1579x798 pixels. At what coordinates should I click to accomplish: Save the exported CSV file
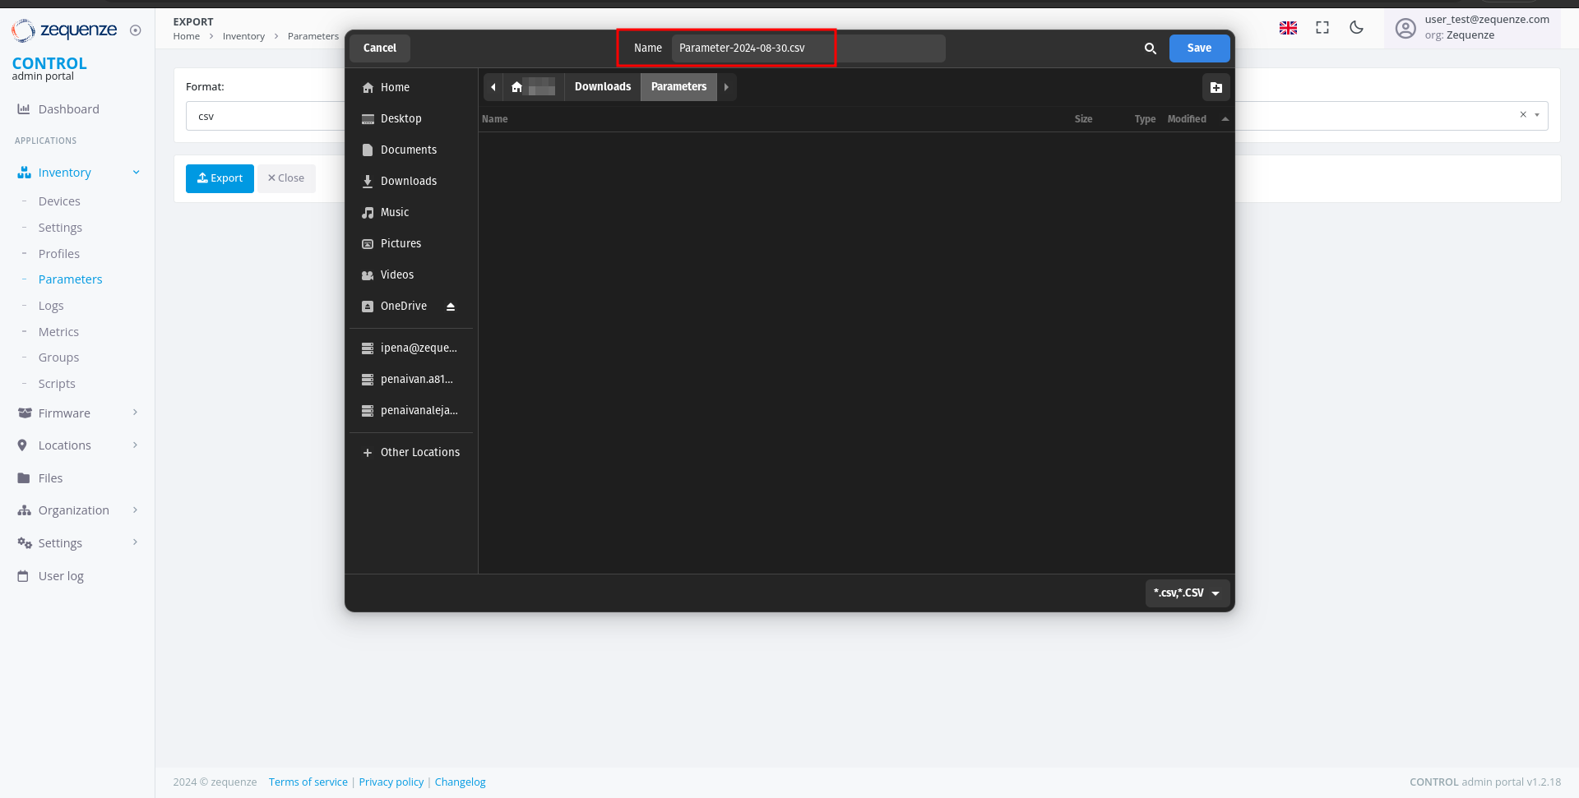pos(1199,48)
